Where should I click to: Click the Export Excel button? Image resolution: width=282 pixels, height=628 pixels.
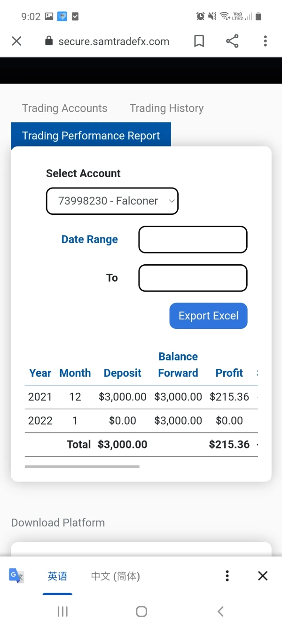(x=208, y=316)
